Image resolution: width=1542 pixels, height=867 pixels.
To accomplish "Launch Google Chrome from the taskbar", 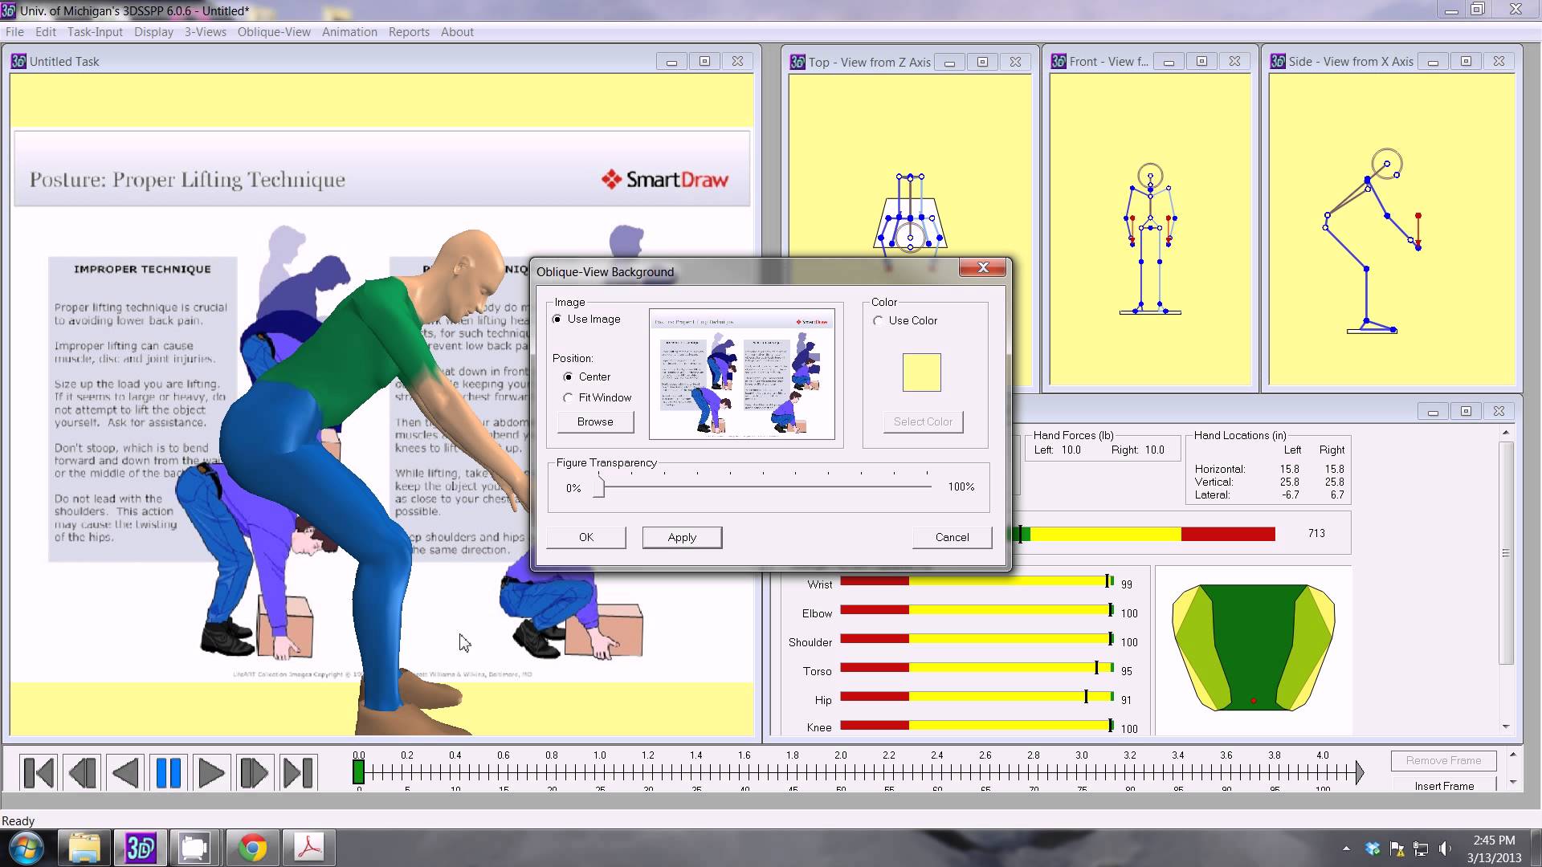I will point(251,848).
